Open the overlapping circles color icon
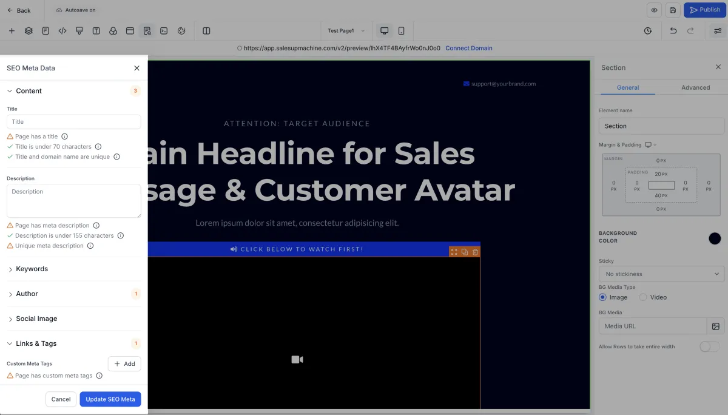728x415 pixels. pos(113,30)
